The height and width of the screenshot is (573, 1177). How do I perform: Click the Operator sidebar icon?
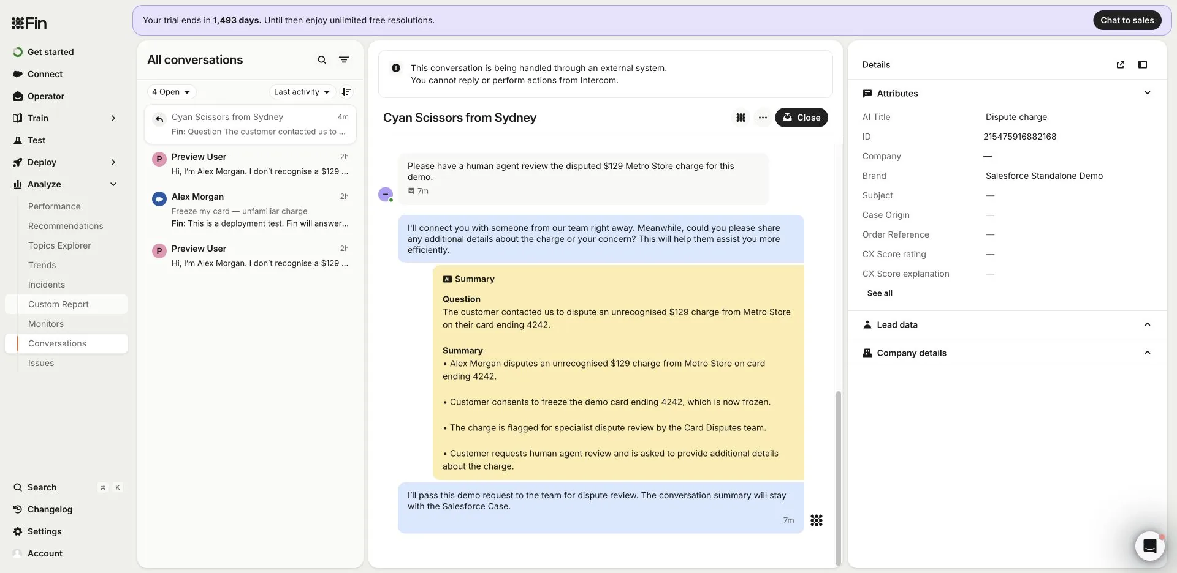[x=18, y=96]
